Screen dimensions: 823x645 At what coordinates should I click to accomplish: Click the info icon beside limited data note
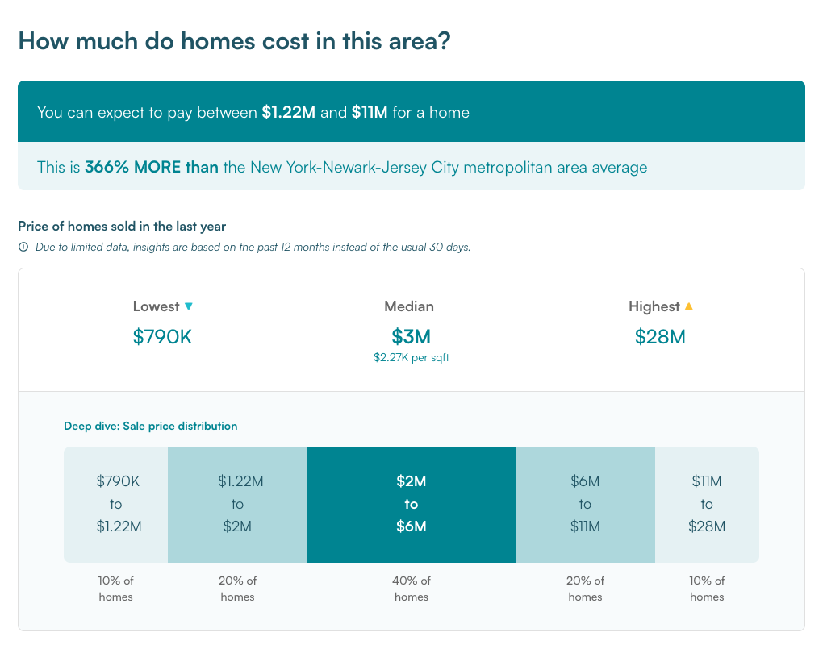[x=23, y=247]
